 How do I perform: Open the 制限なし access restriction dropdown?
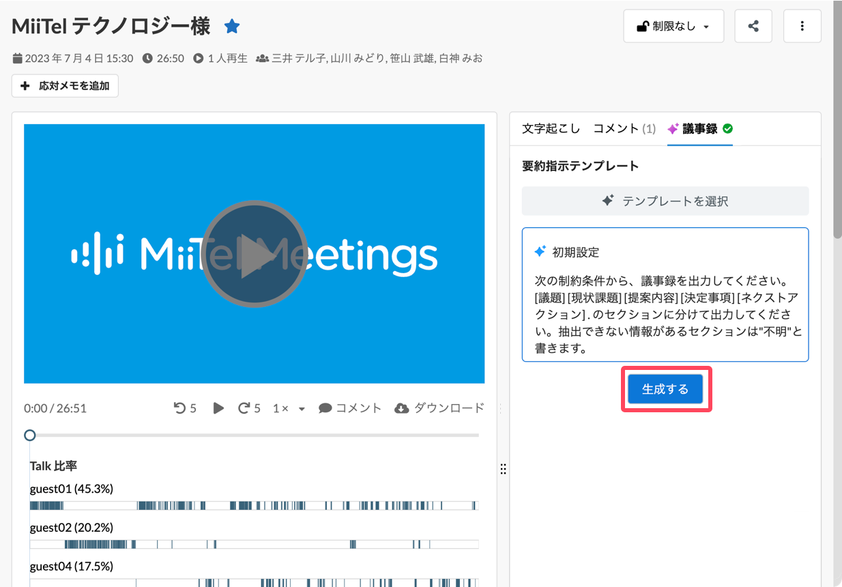673,27
